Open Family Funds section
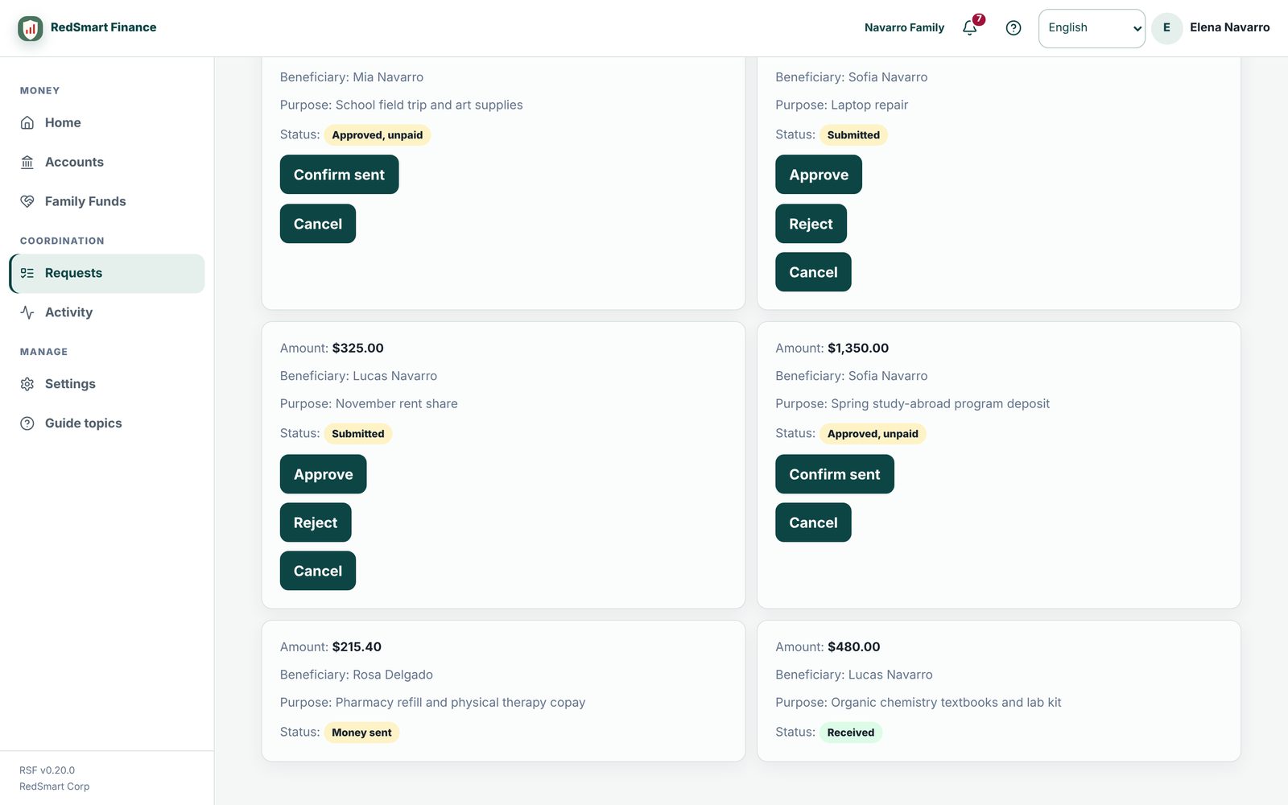 point(107,201)
